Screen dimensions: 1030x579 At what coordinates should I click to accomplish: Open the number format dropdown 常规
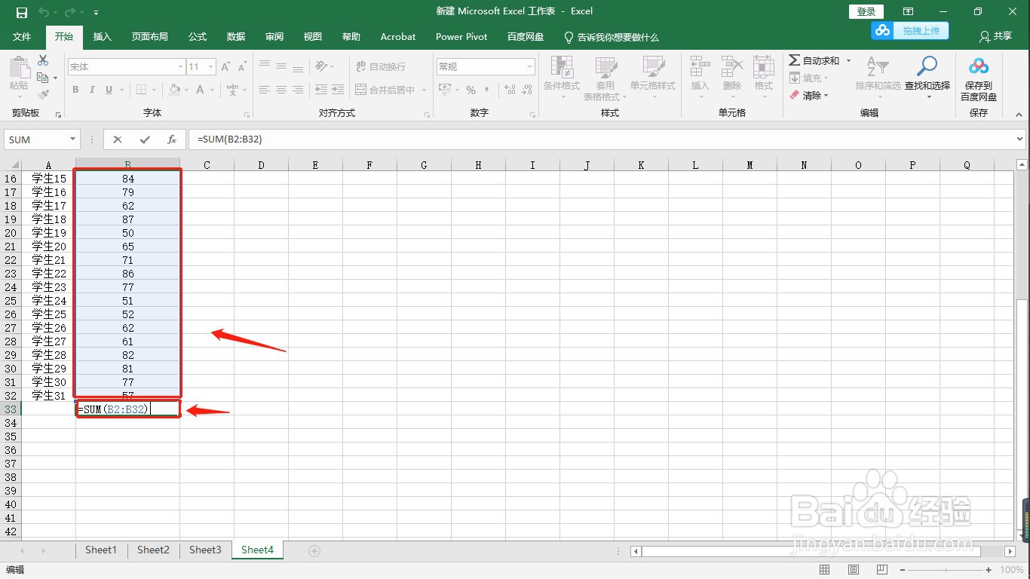point(530,67)
